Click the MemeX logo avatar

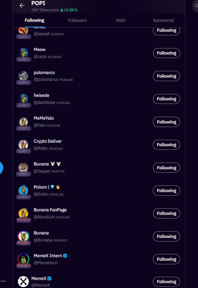pyautogui.click(x=23, y=282)
